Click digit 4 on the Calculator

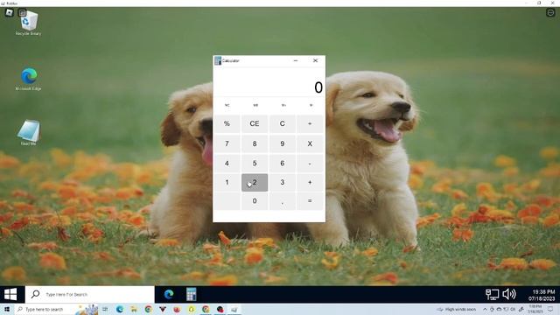pyautogui.click(x=227, y=164)
